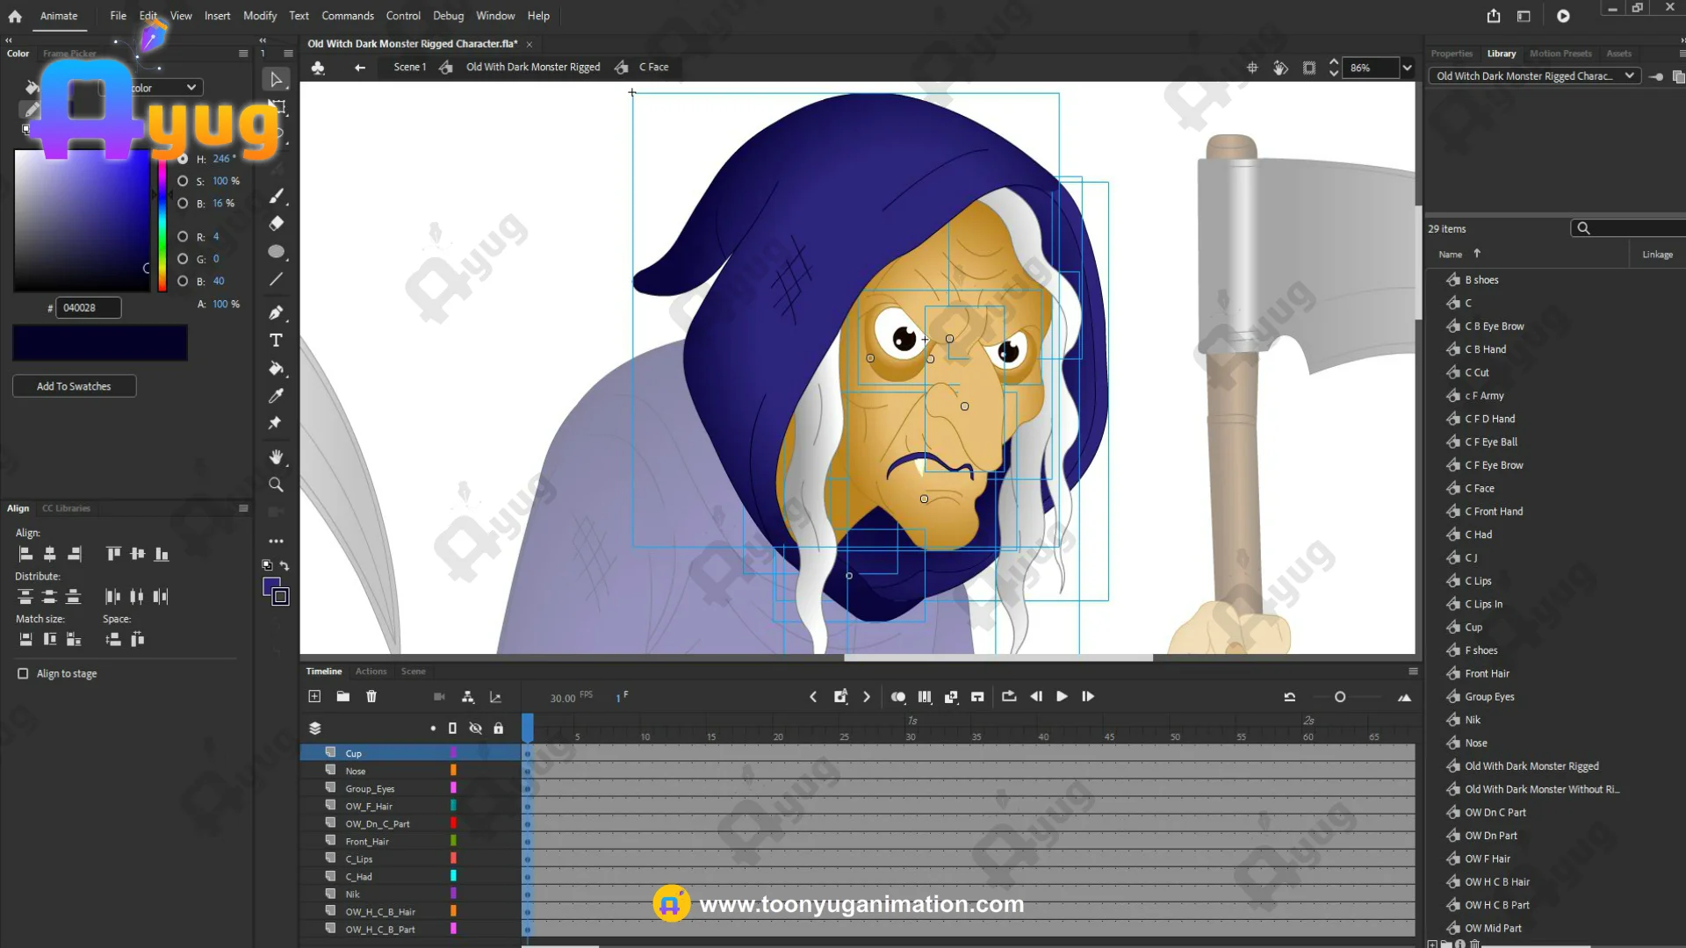Select the Paint Bucket tool
The image size is (1686, 948).
(276, 369)
